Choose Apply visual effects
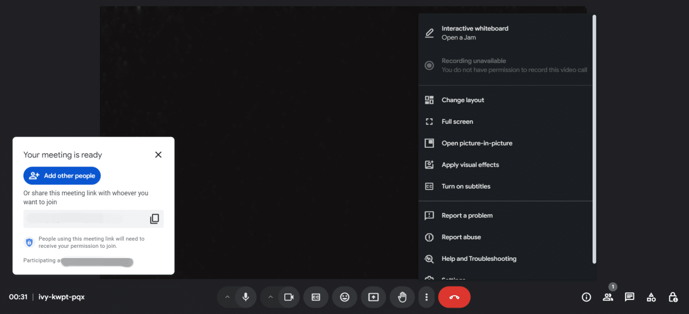This screenshot has height=314, width=689. tap(470, 165)
